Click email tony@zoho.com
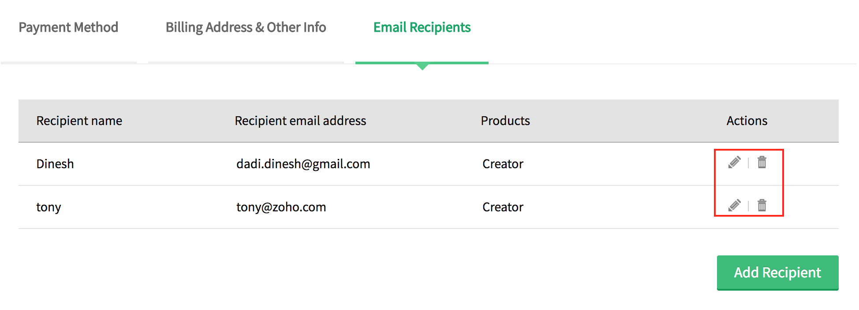The image size is (859, 310). [281, 207]
